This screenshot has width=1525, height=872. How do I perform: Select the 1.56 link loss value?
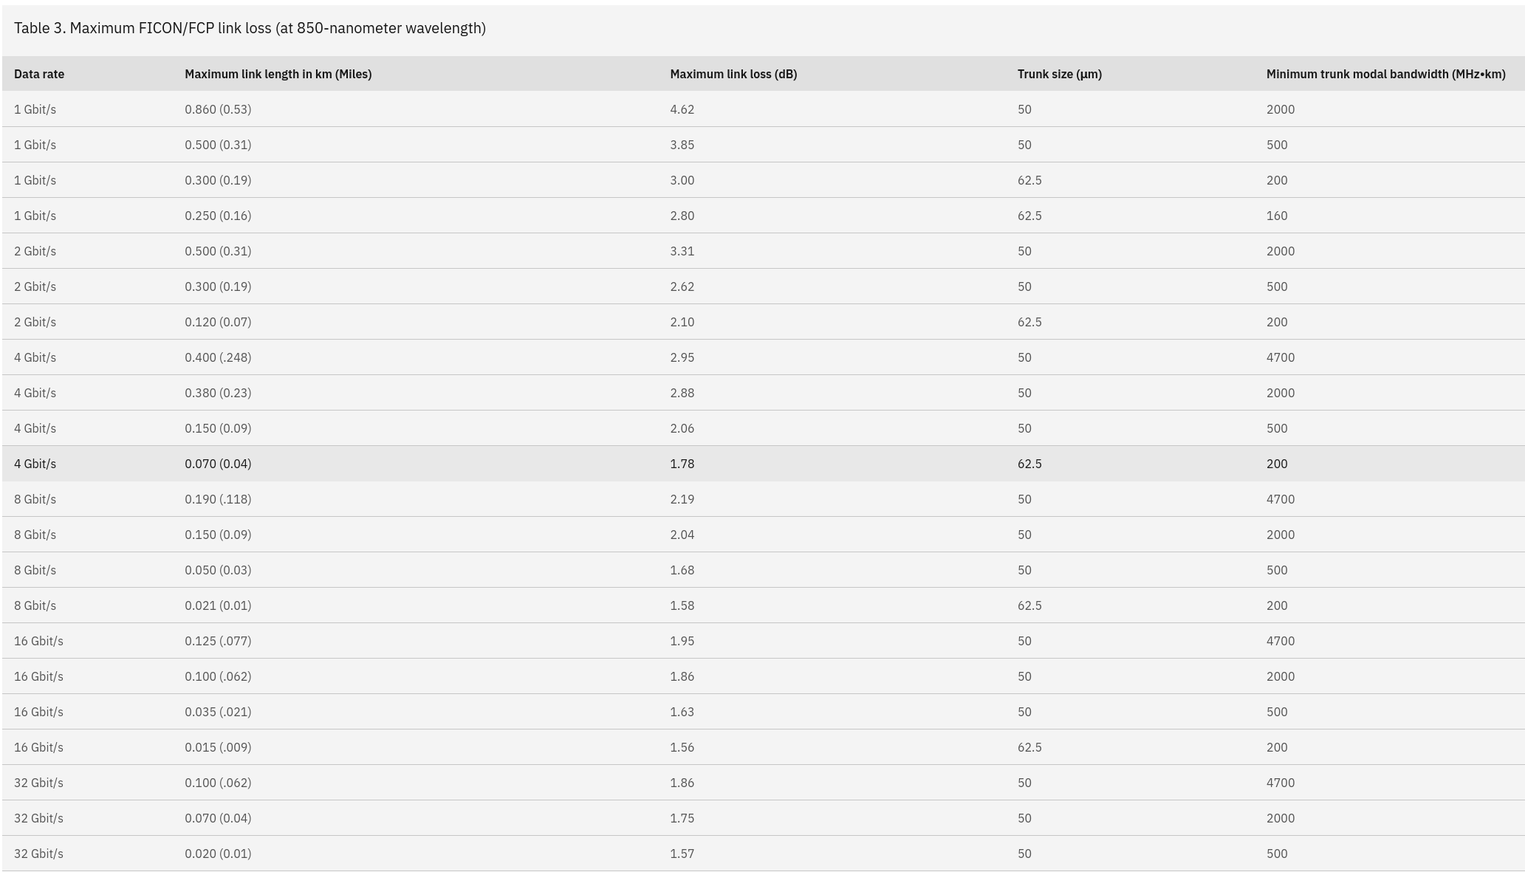pos(682,747)
